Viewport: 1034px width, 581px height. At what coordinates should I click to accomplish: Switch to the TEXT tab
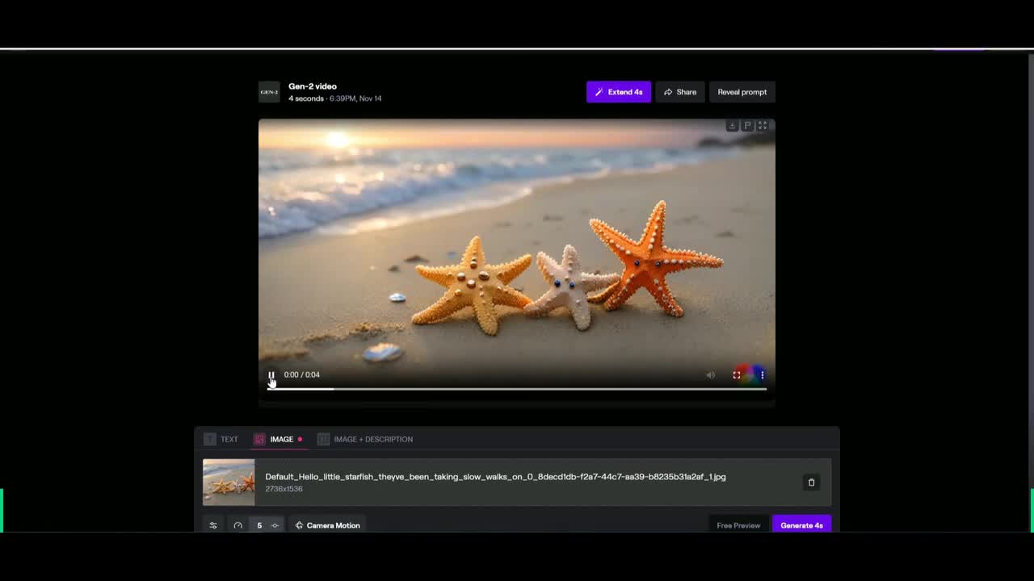tap(221, 439)
